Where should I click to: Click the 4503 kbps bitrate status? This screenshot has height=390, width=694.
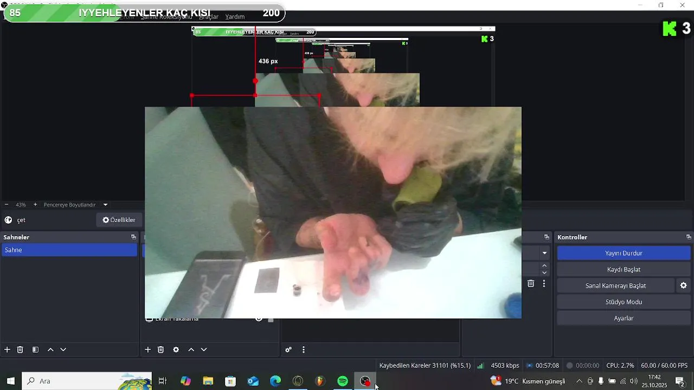tap(505, 366)
